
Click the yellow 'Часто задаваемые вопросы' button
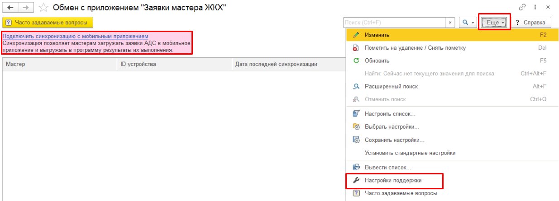pos(48,22)
